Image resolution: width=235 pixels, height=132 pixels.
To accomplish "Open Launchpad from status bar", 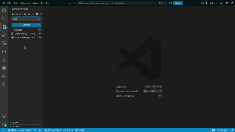I will pyautogui.click(x=53, y=130).
